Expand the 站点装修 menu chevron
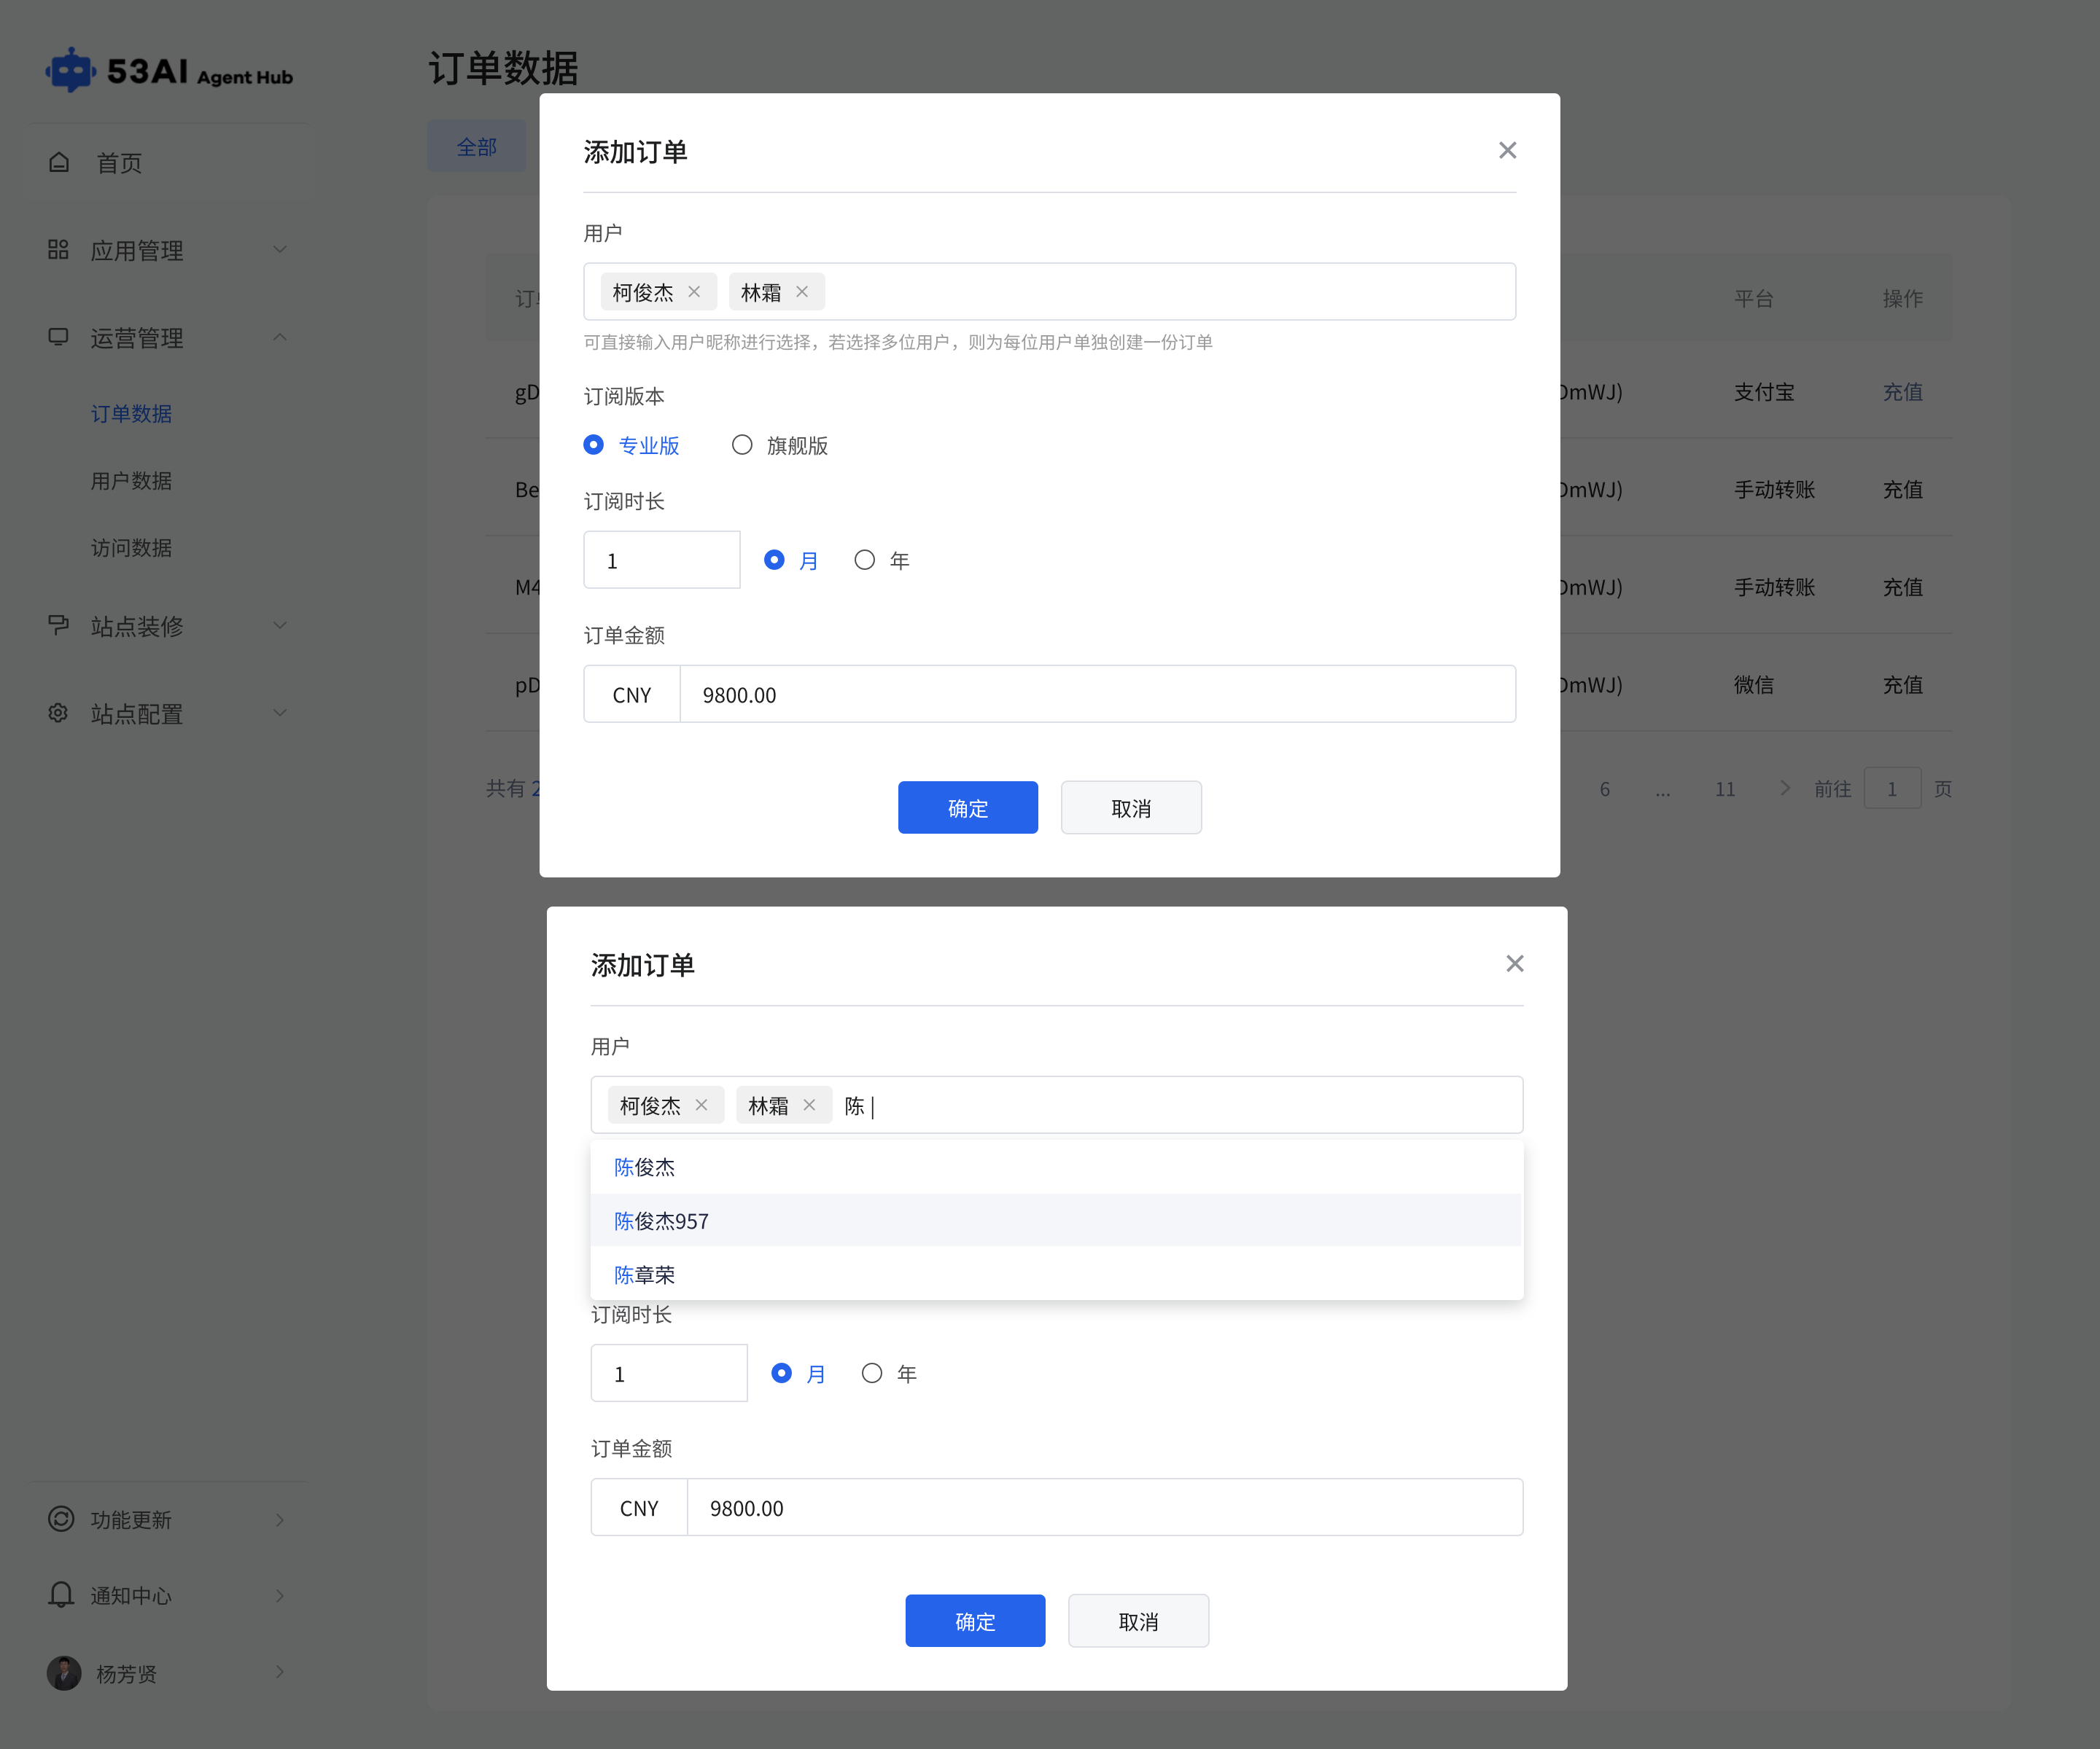Viewport: 2100px width, 1749px height. point(280,625)
